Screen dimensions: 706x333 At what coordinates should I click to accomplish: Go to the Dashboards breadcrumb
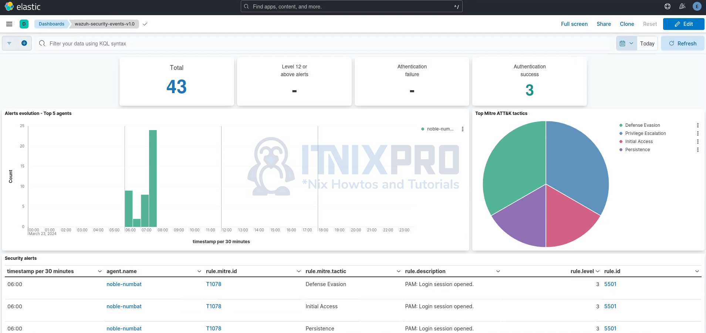(x=51, y=24)
